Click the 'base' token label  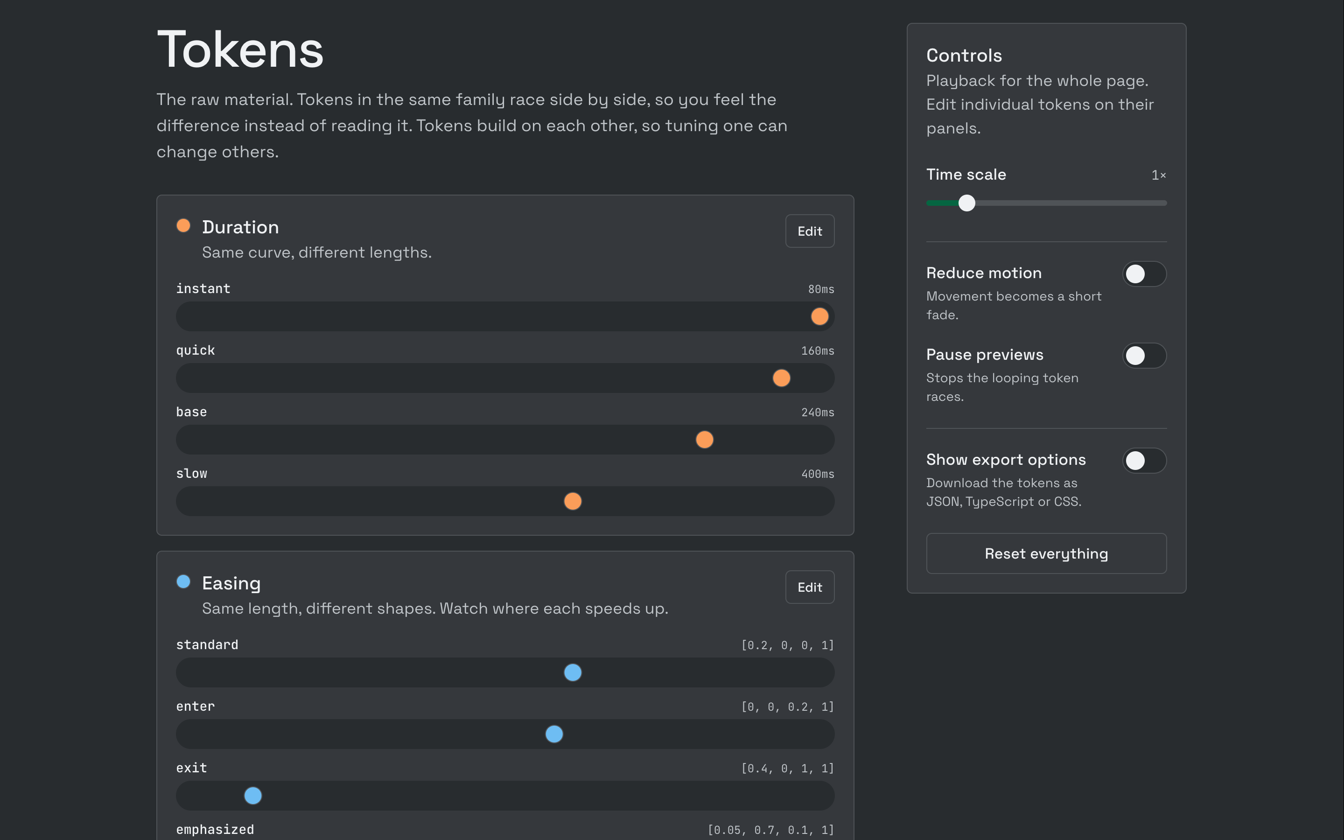pyautogui.click(x=192, y=412)
